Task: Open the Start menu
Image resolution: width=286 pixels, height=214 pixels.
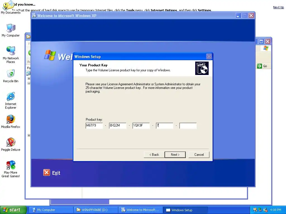Action: (13, 210)
